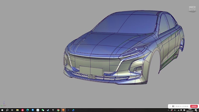Toggle the IME mode indicator
Viewport: 199px width, 112px height.
184,110
